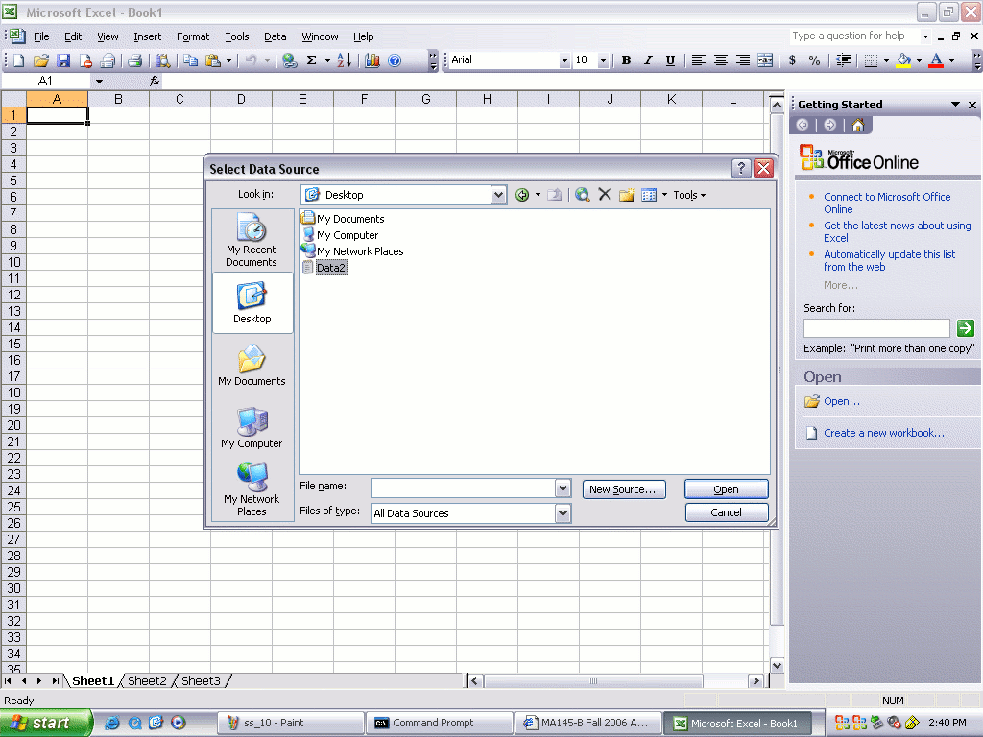Switch to the Sheet2 tab
This screenshot has width=983, height=737.
(x=147, y=680)
